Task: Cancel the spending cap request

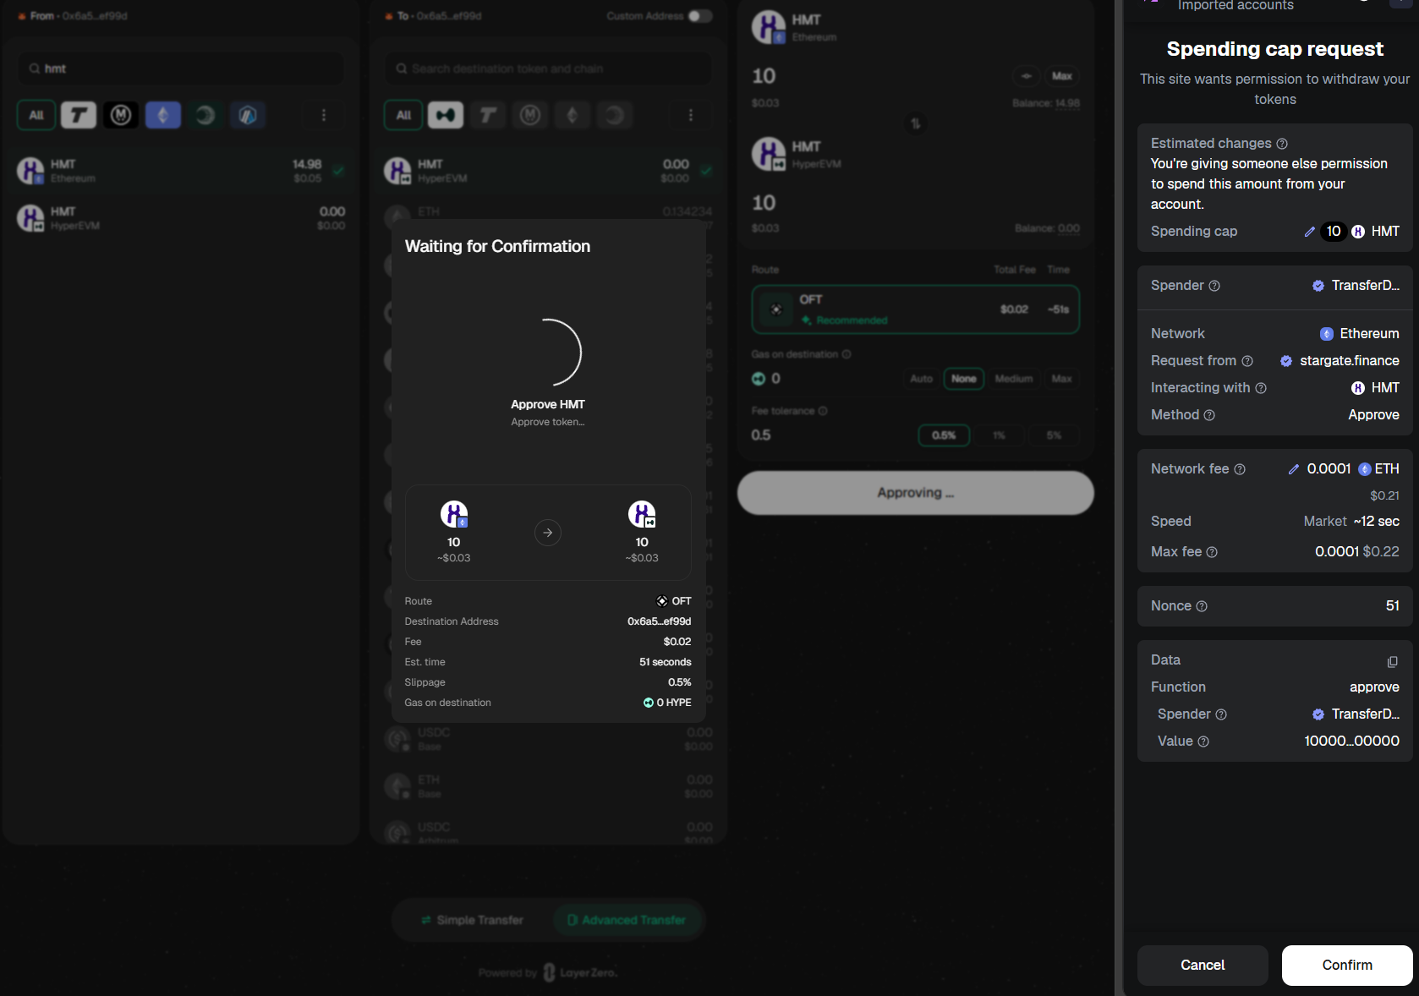Action: [x=1202, y=965]
